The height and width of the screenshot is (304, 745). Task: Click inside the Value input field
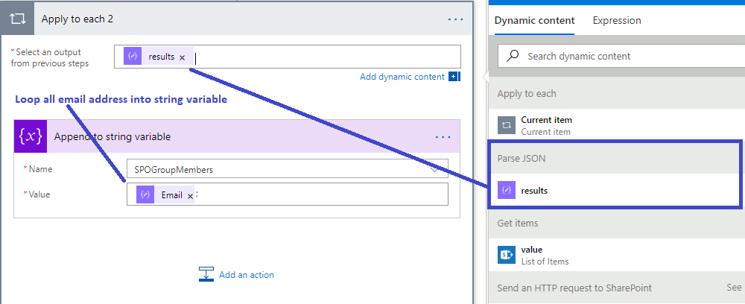tap(287, 194)
